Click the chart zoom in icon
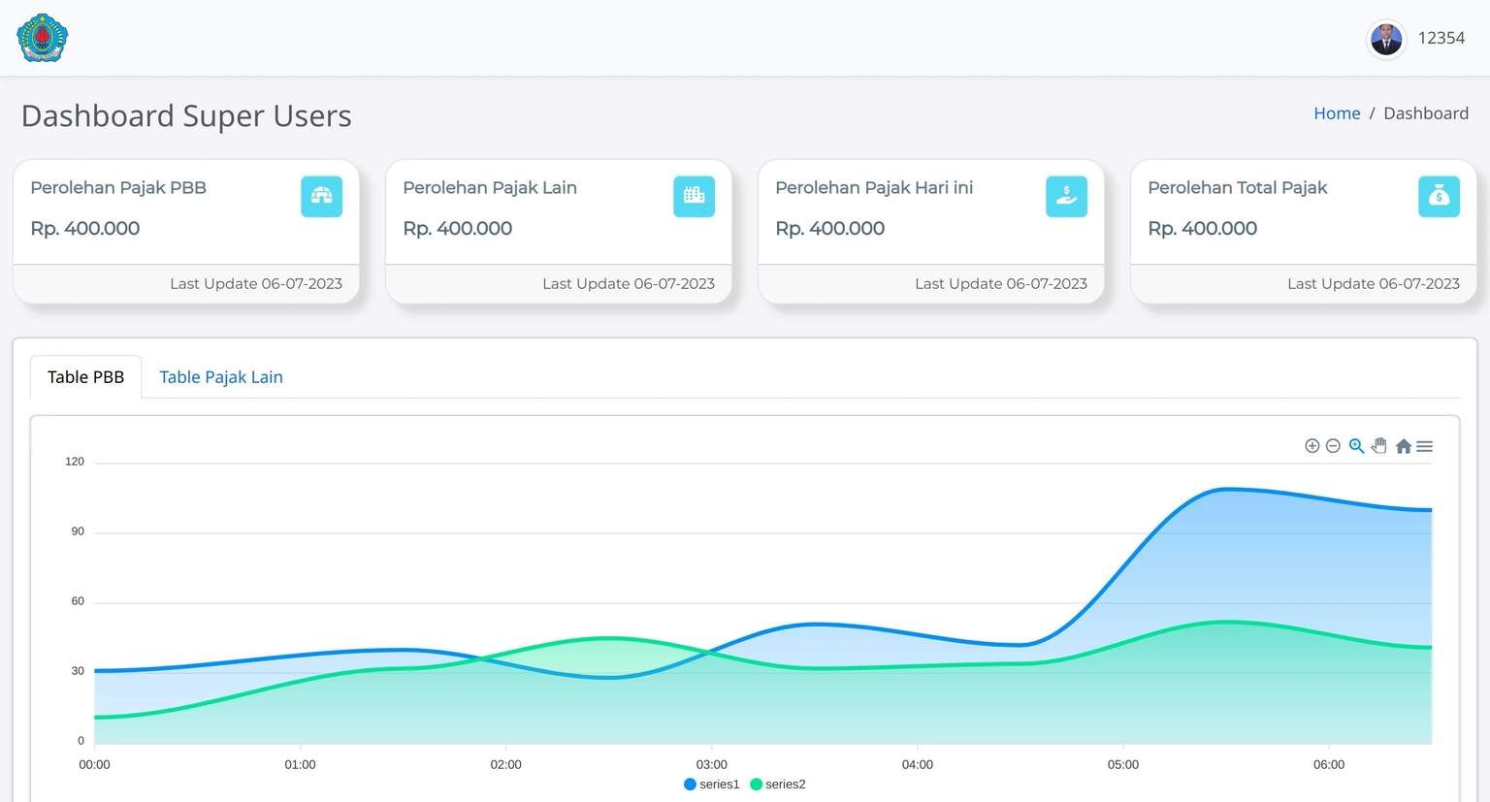This screenshot has height=802, width=1490. point(1312,446)
